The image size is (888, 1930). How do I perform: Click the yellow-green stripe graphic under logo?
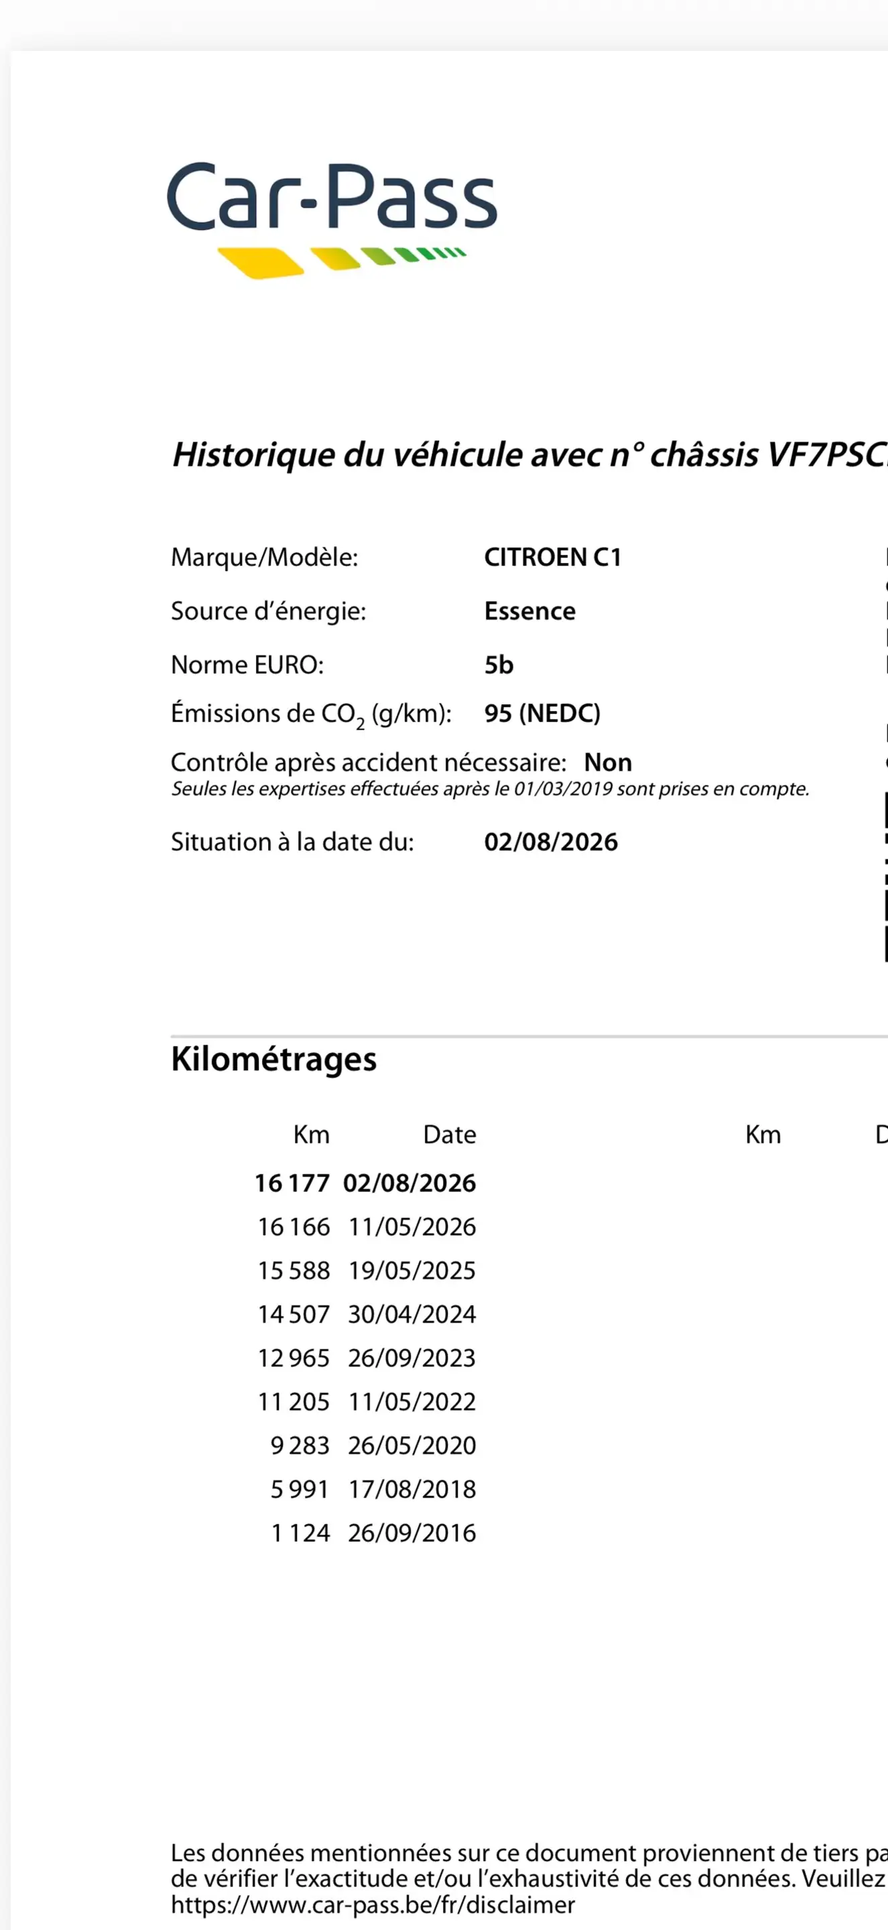tap(342, 261)
